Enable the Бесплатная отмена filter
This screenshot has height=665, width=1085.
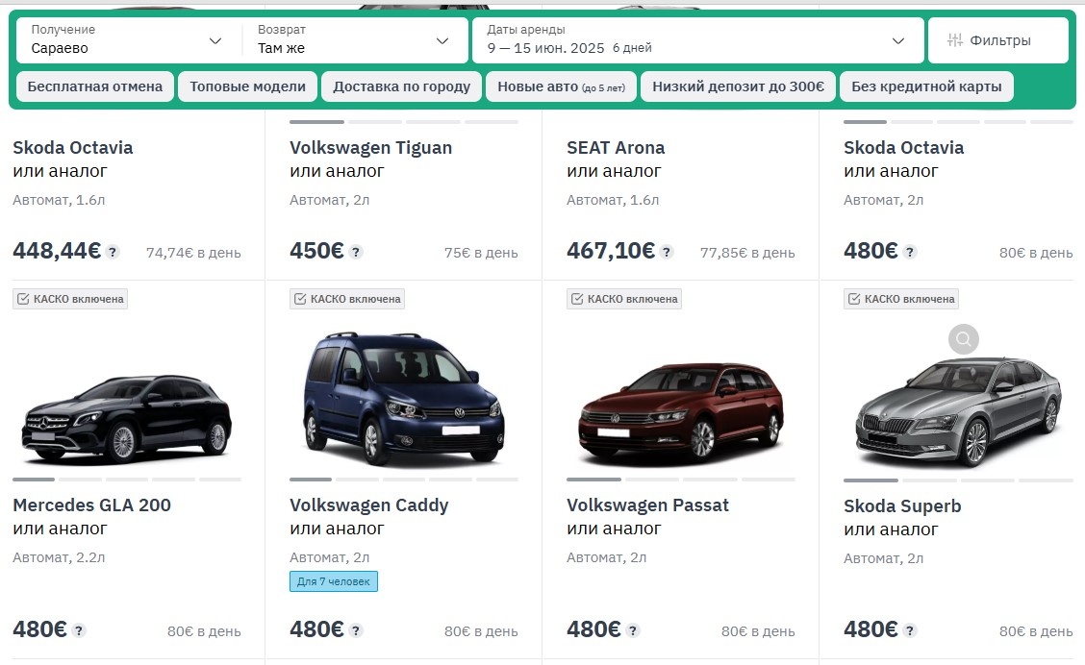(x=94, y=86)
